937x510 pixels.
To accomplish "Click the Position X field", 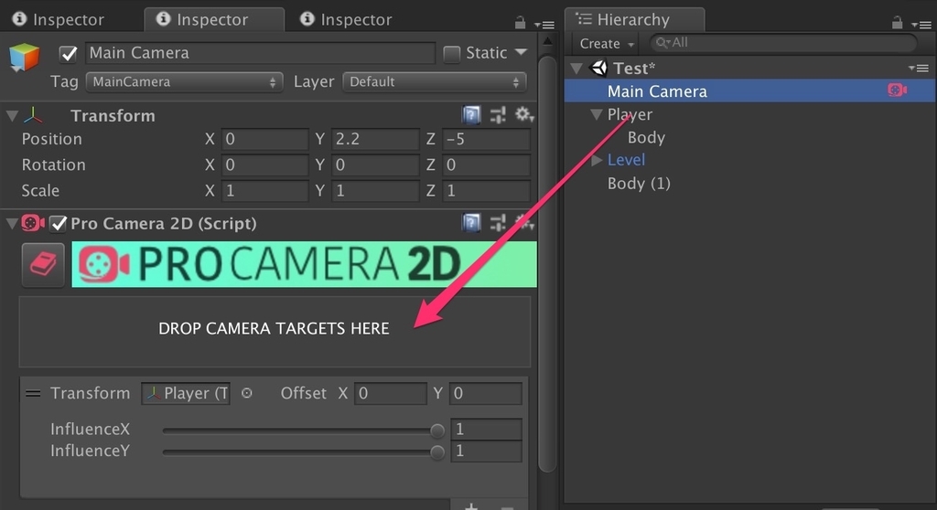I will pyautogui.click(x=264, y=139).
